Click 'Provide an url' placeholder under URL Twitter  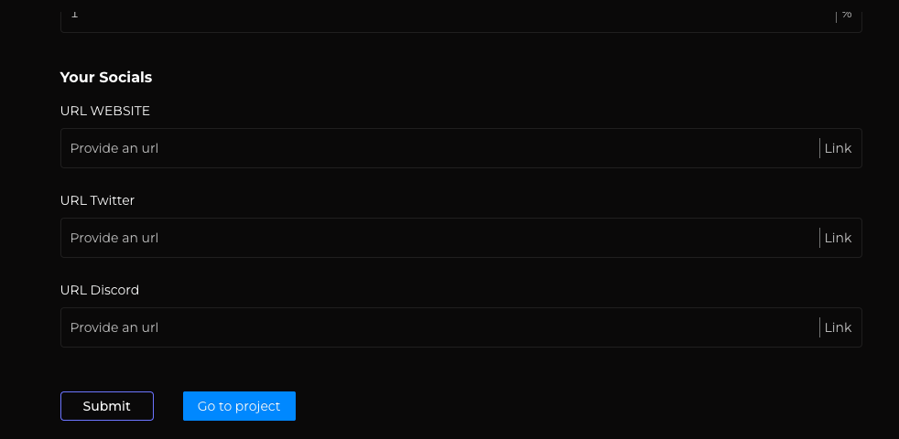coord(114,238)
